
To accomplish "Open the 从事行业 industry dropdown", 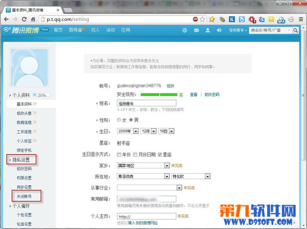I will (x=149, y=187).
